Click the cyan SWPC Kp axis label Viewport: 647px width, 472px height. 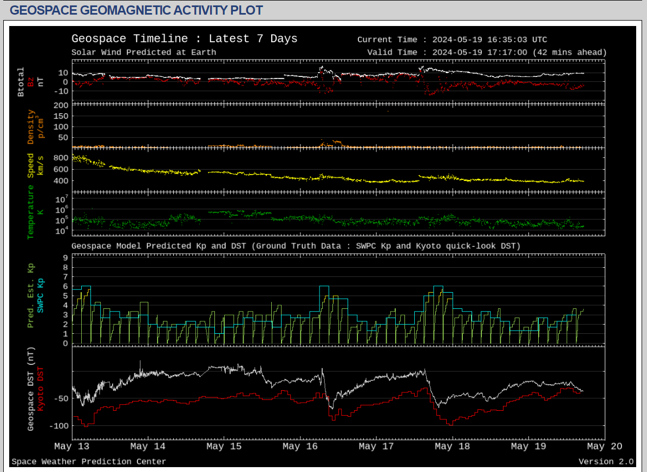pos(40,295)
